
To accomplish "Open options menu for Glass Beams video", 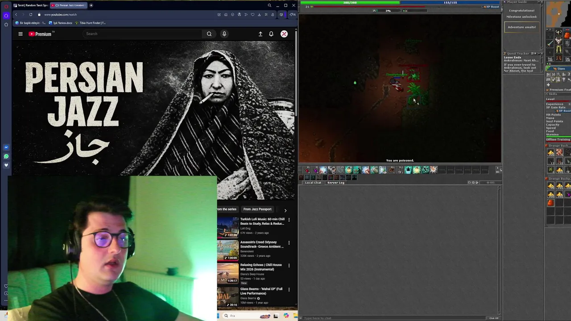I will [x=289, y=290].
